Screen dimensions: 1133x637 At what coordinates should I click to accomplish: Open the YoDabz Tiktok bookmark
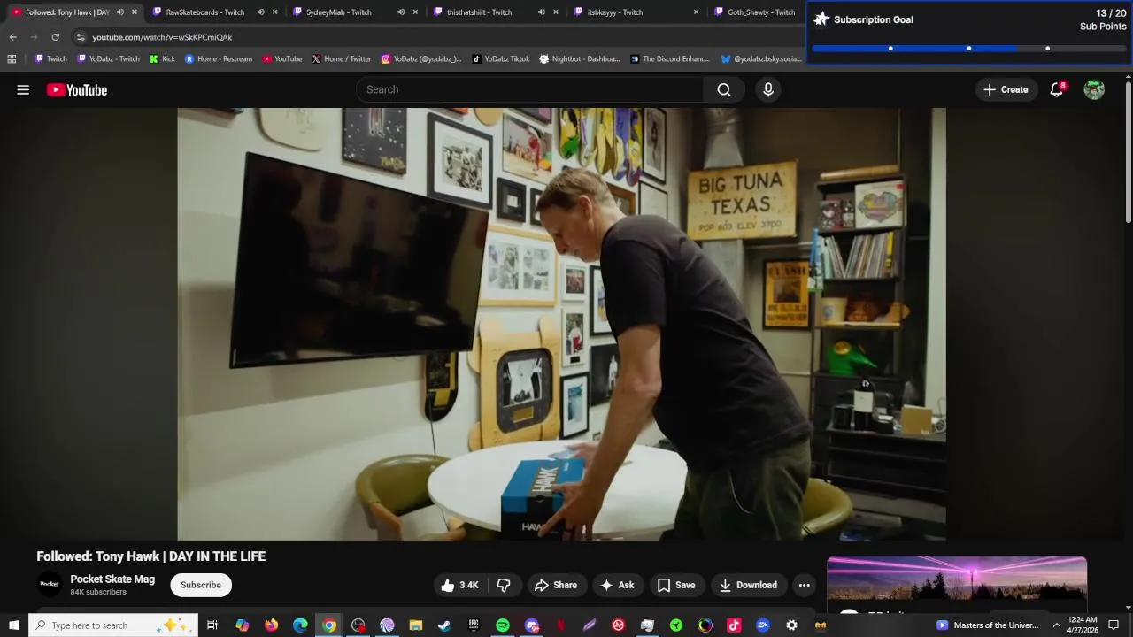click(500, 59)
